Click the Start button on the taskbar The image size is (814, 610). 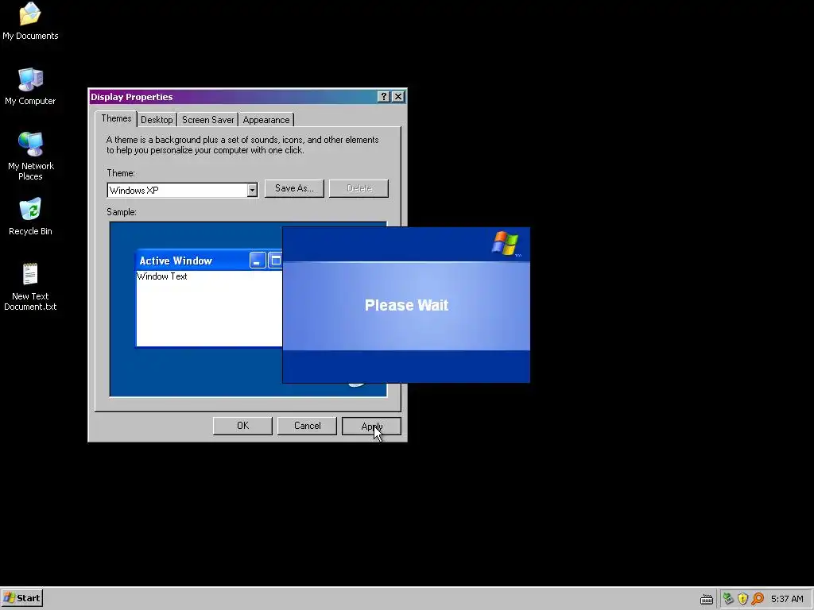21,598
